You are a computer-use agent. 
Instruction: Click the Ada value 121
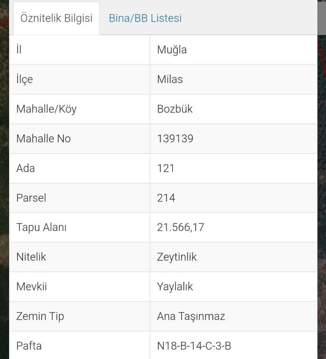[x=166, y=168]
